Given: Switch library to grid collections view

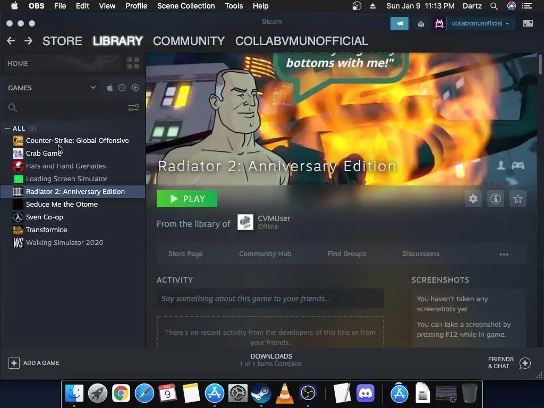Looking at the screenshot, I should (x=133, y=63).
